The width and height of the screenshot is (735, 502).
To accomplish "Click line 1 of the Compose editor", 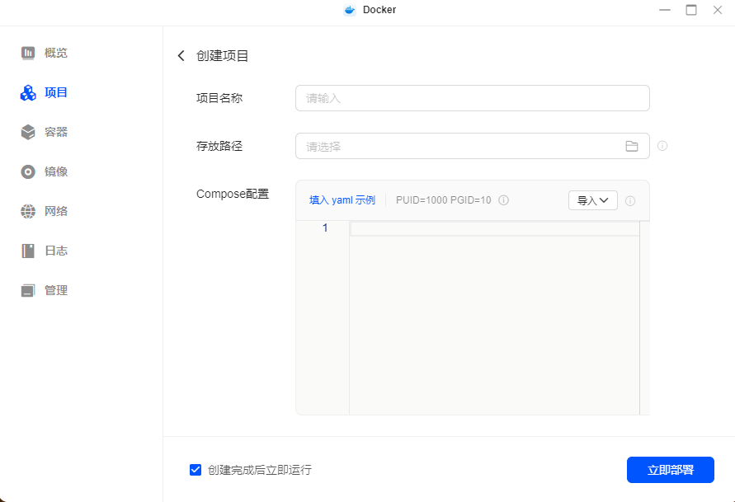I will [x=494, y=228].
